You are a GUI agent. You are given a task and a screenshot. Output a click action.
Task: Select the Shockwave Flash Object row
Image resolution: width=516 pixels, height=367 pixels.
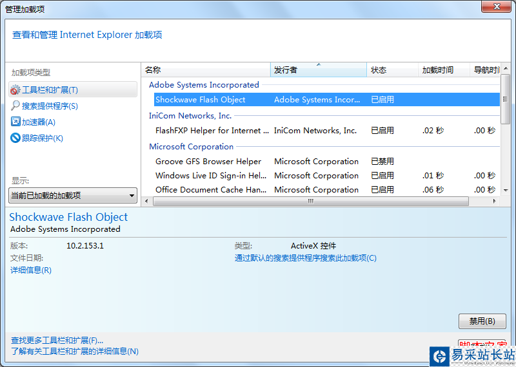pyautogui.click(x=201, y=100)
